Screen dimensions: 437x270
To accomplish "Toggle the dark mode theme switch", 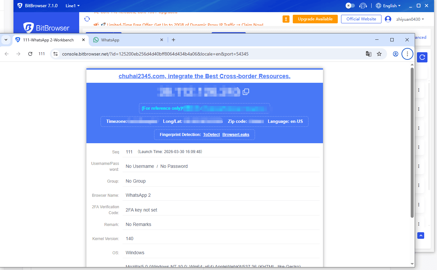I will point(350,6).
